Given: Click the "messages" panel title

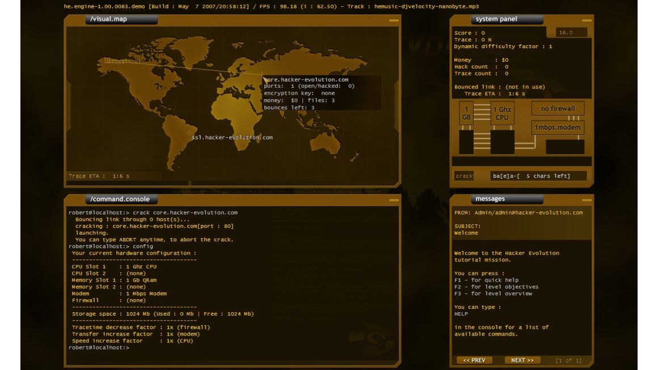Looking at the screenshot, I should point(490,199).
